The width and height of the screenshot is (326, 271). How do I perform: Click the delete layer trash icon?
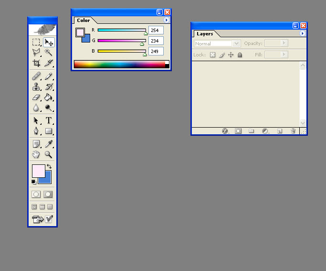coord(293,131)
